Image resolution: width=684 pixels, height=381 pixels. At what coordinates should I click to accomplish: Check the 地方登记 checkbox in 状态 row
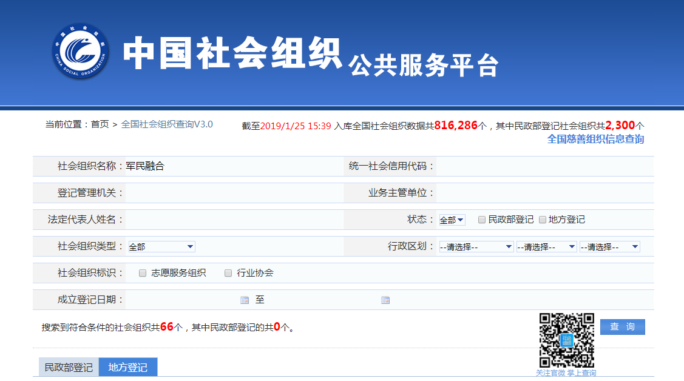click(542, 220)
